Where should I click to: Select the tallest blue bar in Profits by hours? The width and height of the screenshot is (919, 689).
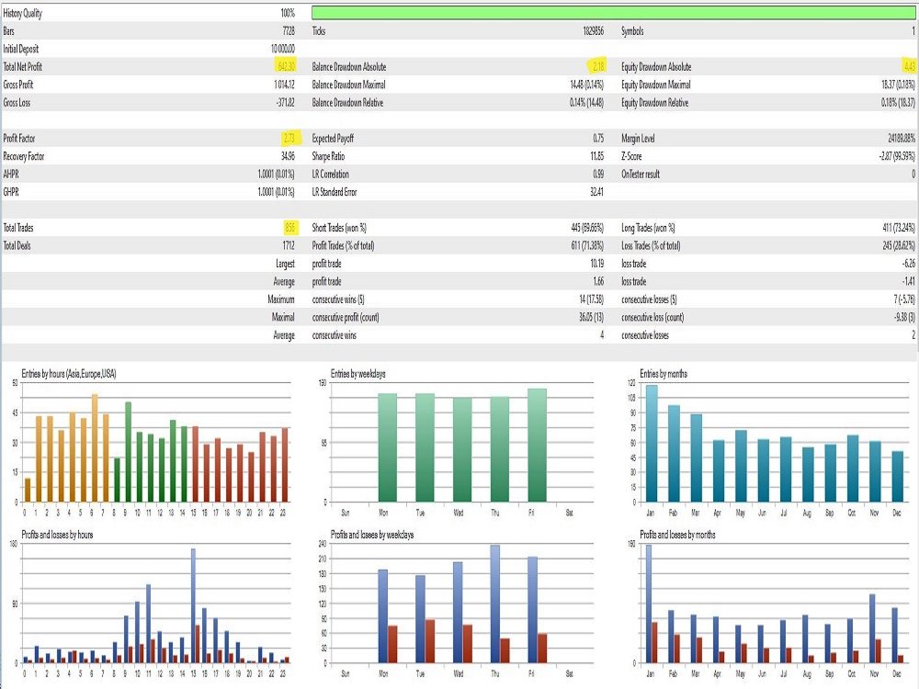coord(193,605)
